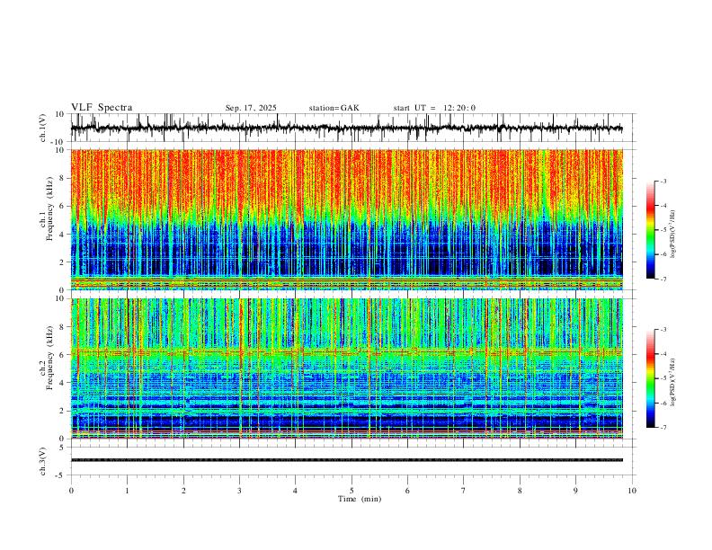The width and height of the screenshot is (712, 550).
Task: Click the ch.2 color bar "log(PSD)" label
Action: tap(673, 382)
